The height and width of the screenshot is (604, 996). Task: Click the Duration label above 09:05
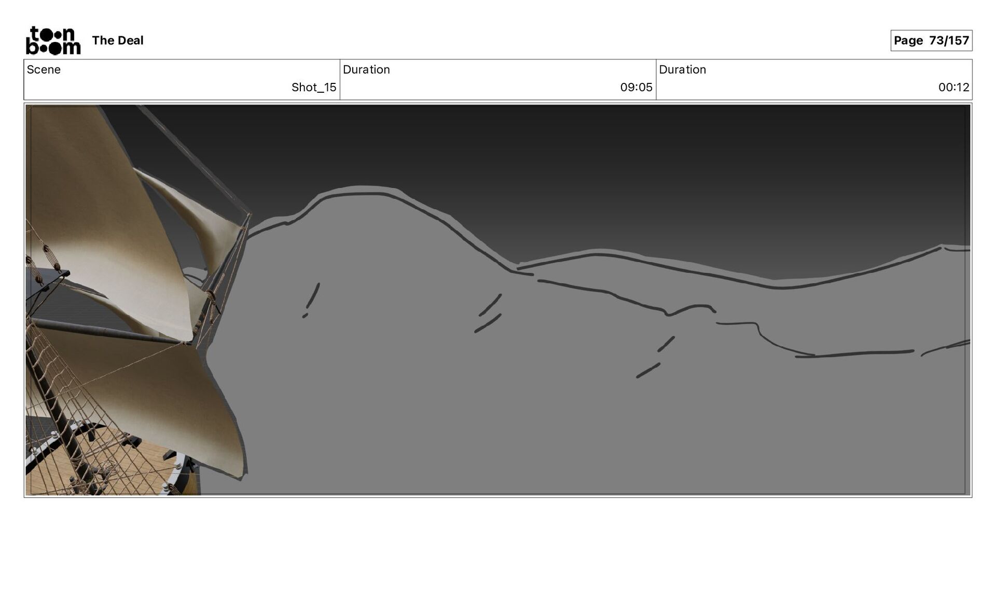click(366, 69)
